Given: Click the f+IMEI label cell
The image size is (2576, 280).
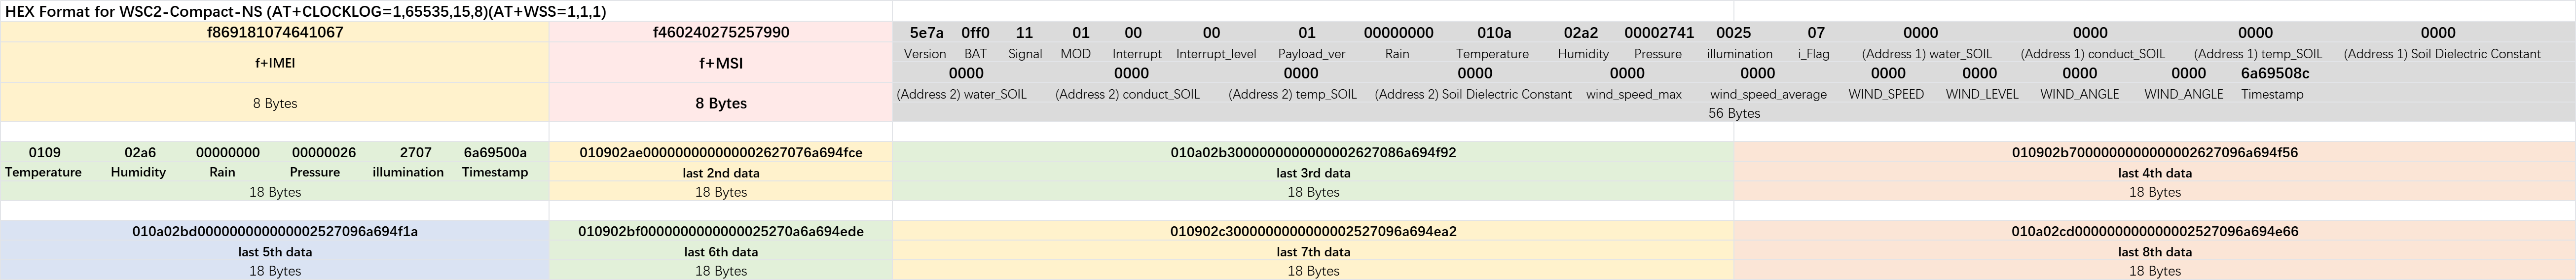Looking at the screenshot, I should tap(275, 63).
